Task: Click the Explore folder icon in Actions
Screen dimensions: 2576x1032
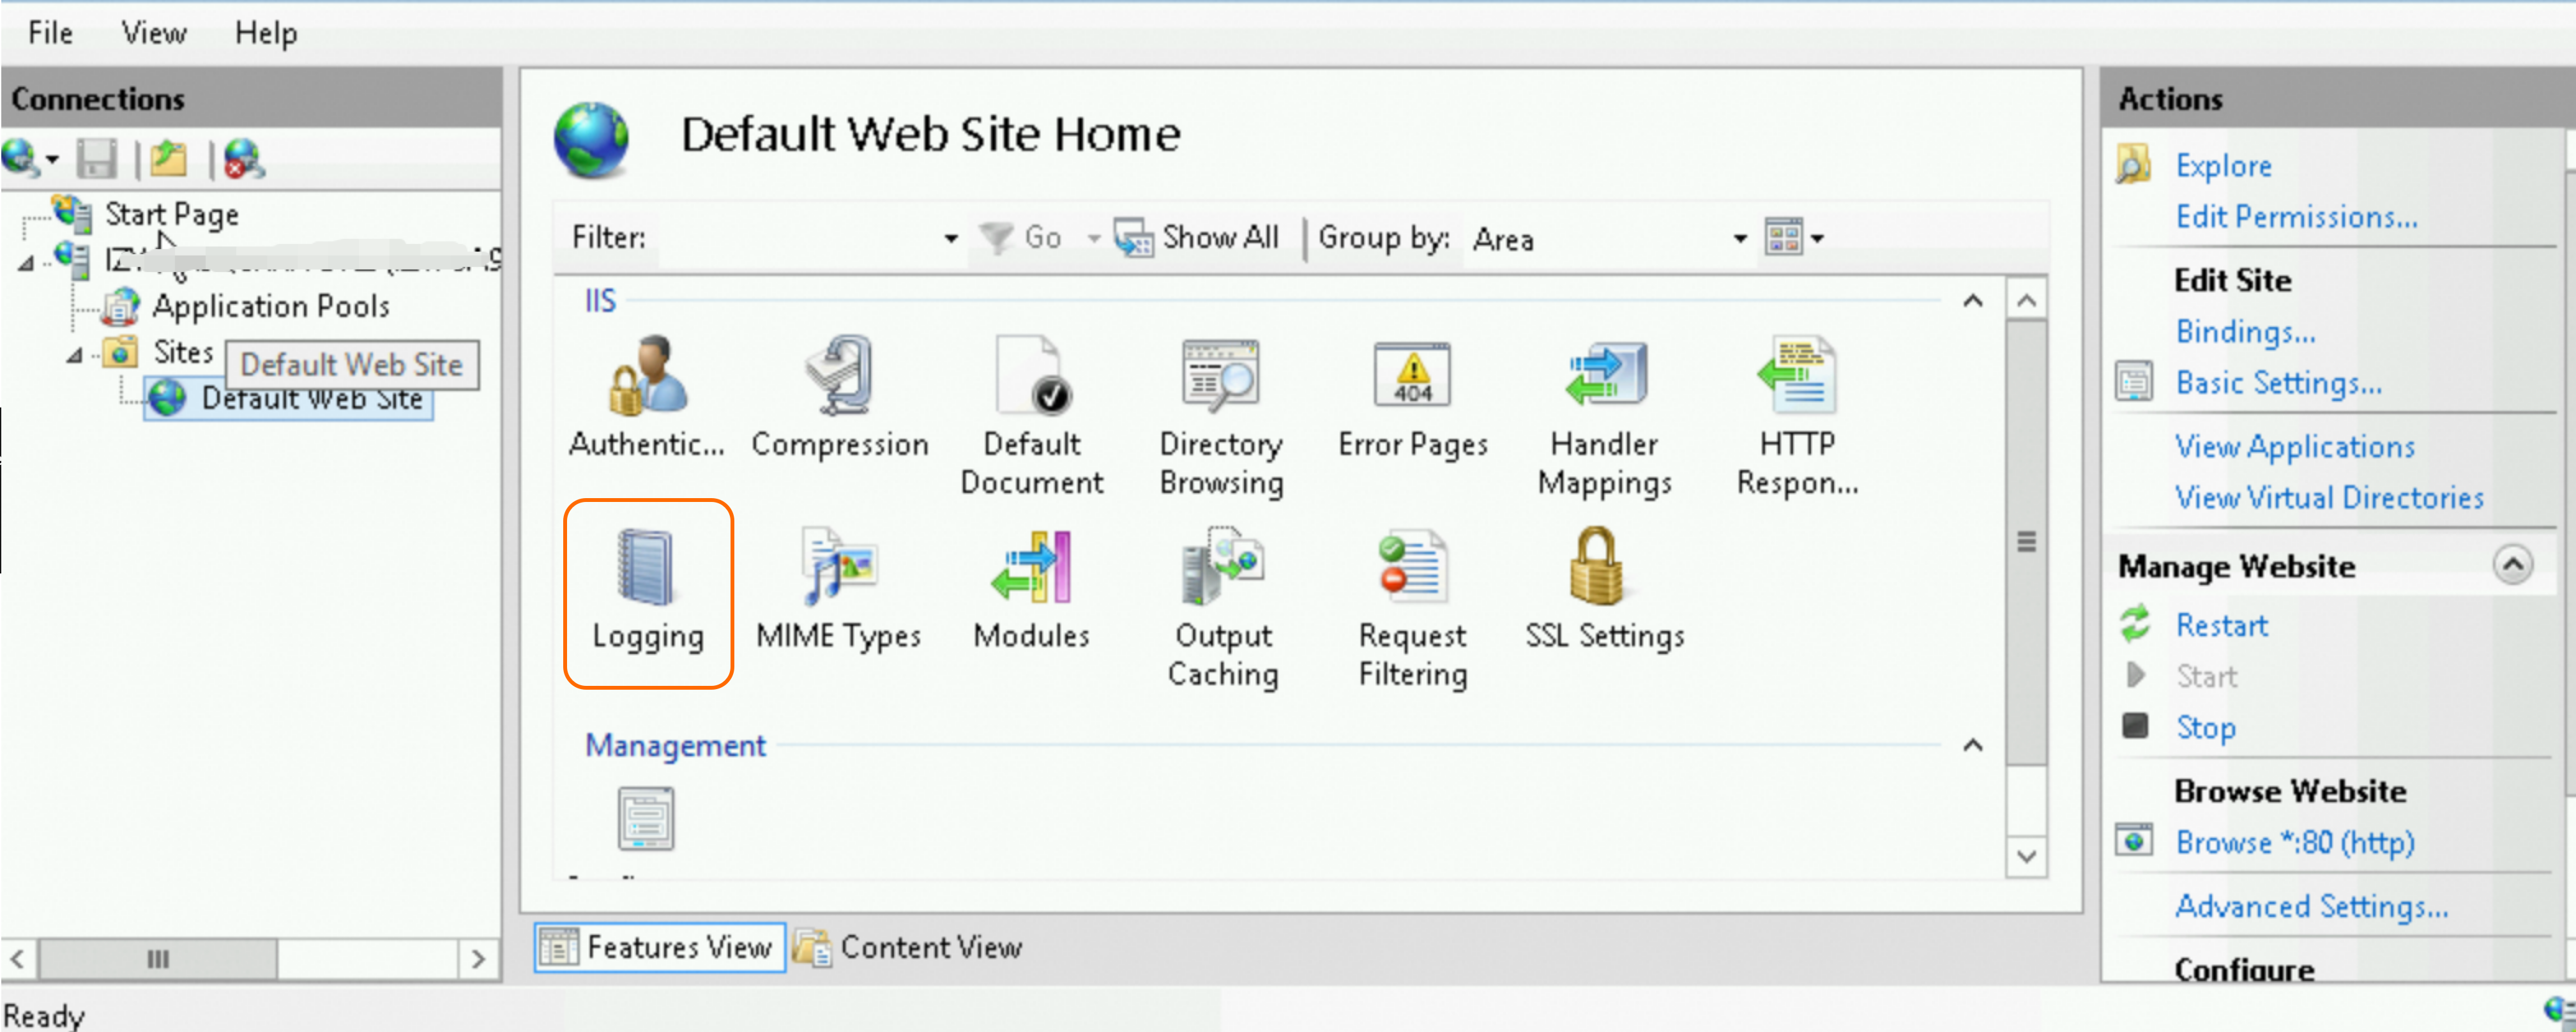Action: coord(2133,165)
